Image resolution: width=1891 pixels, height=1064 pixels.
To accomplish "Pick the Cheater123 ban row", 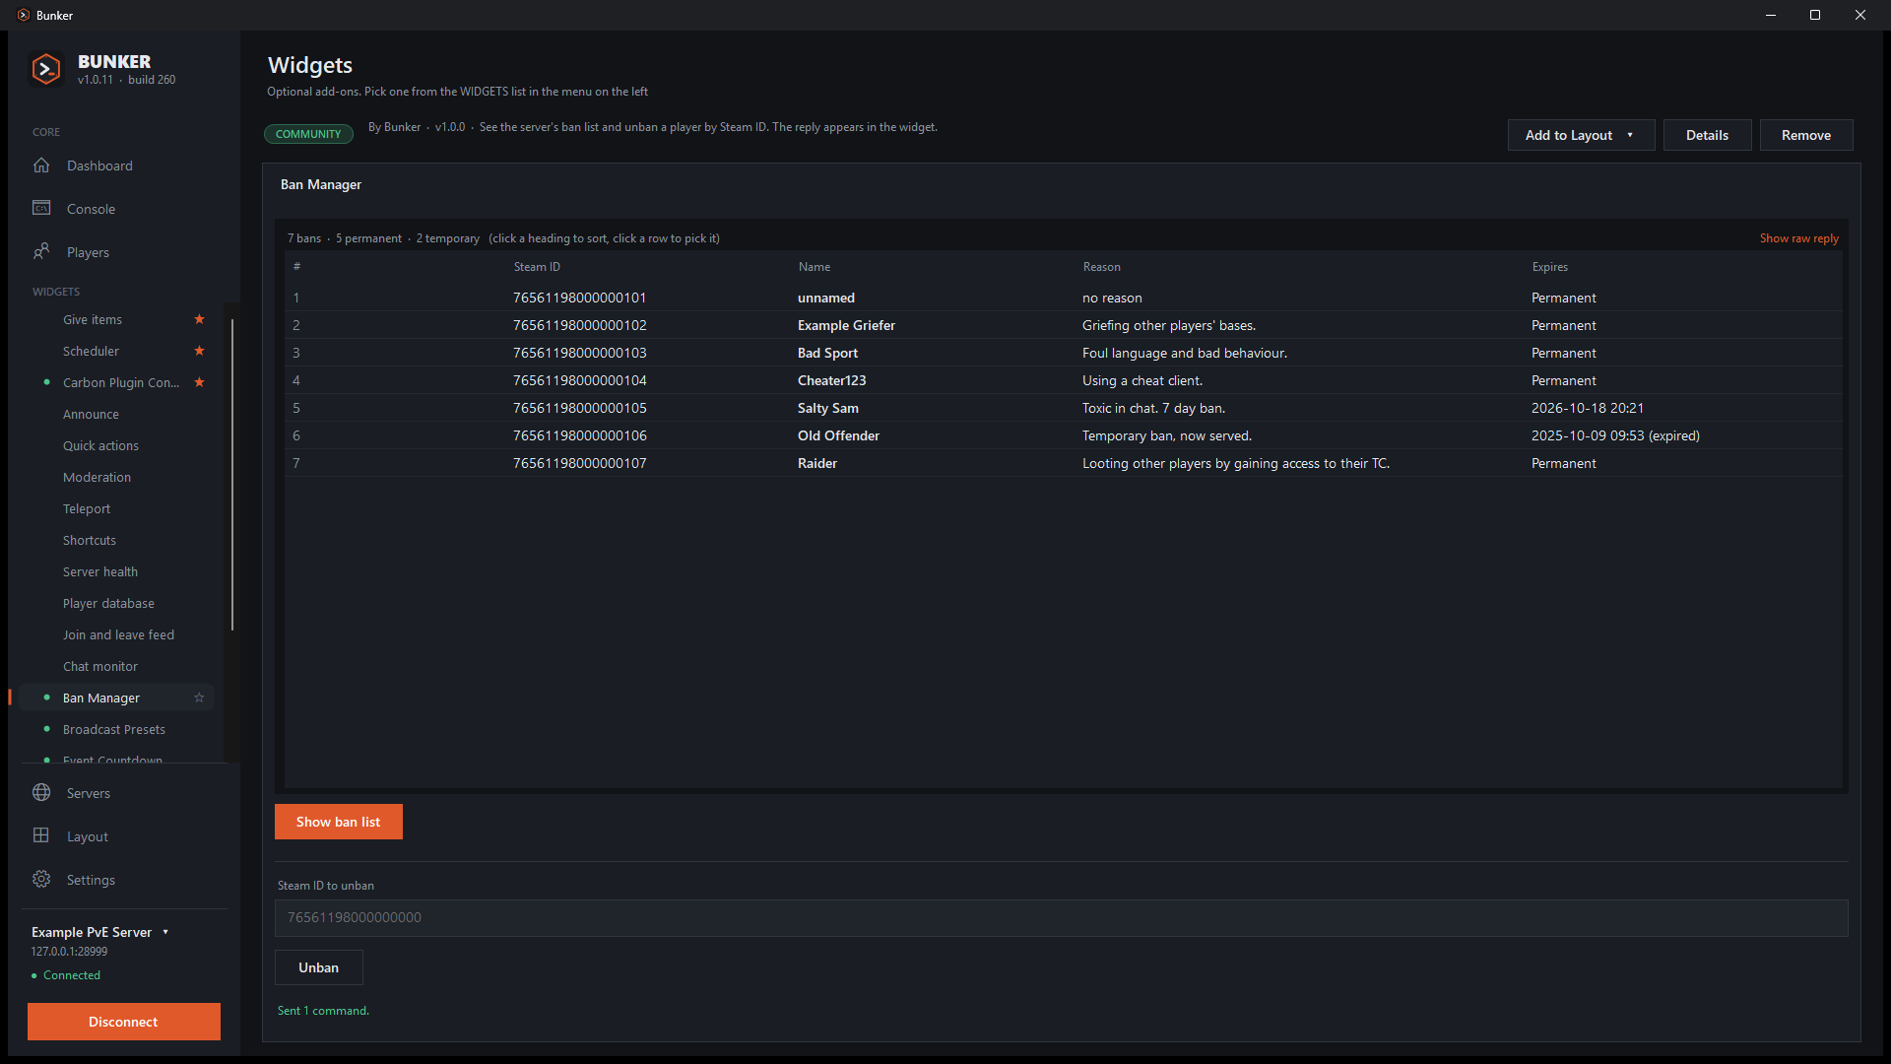I will tap(1064, 380).
